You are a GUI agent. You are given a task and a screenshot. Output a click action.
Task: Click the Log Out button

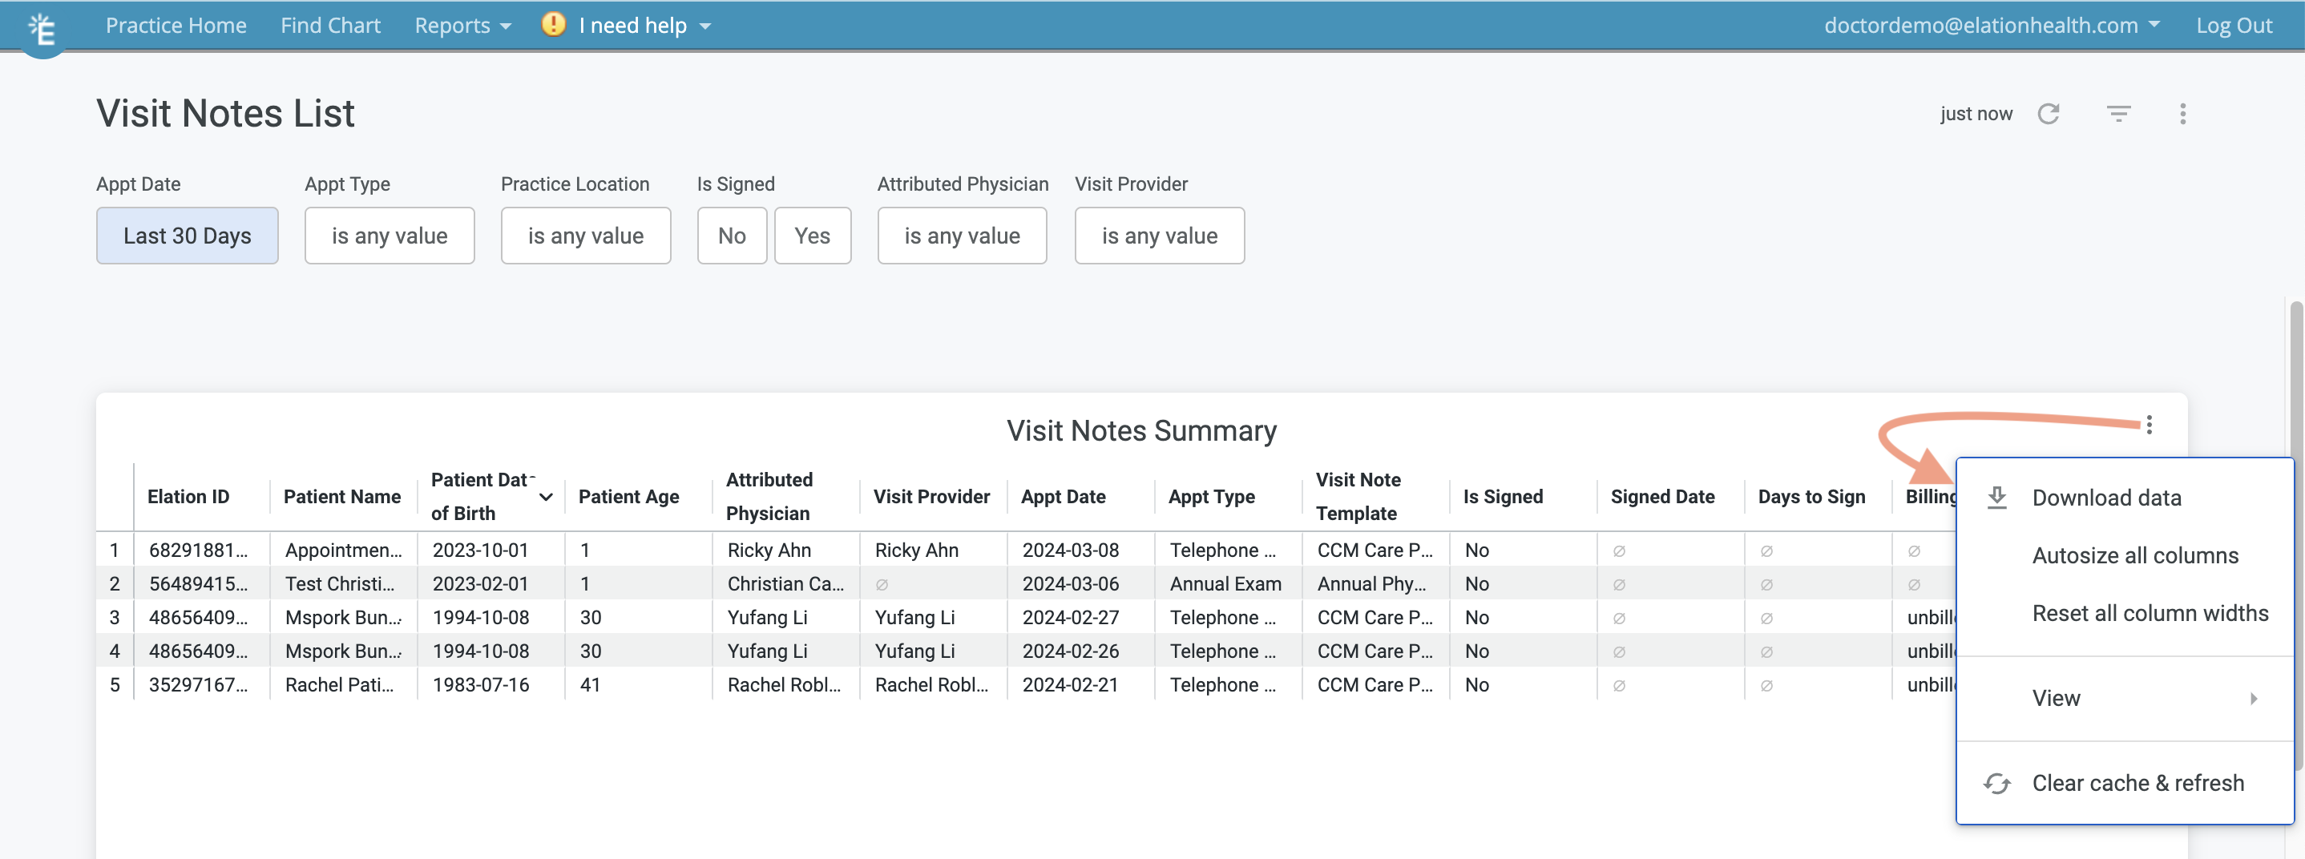2234,24
